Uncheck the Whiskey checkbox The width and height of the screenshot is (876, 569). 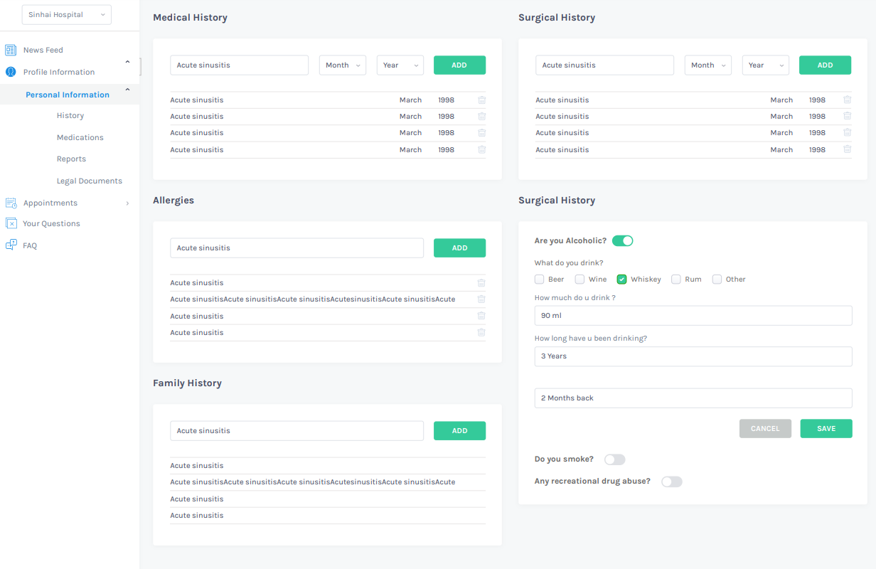click(x=621, y=280)
